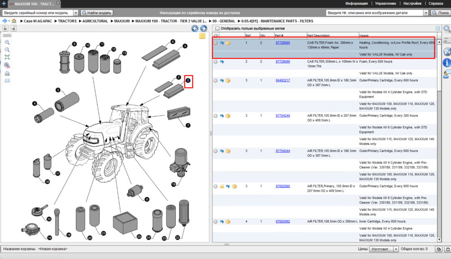The height and width of the screenshot is (259, 451).
Task: Click the blue info icon in the right sidebar
Action: click(x=446, y=62)
